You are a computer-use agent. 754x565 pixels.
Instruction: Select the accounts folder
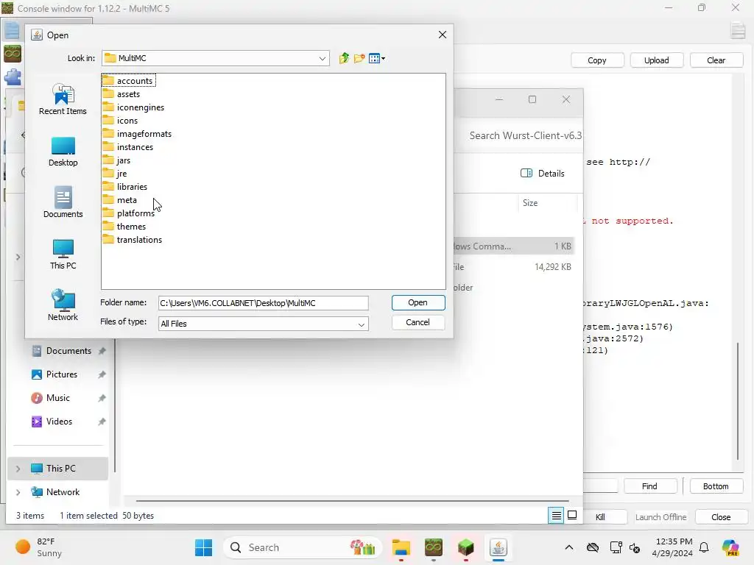tap(128, 81)
